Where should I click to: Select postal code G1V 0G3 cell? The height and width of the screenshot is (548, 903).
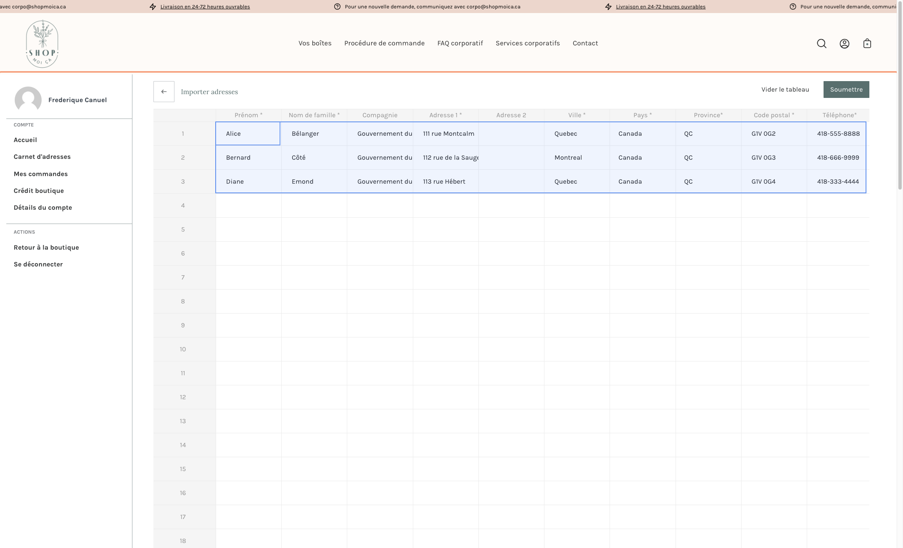[774, 158]
